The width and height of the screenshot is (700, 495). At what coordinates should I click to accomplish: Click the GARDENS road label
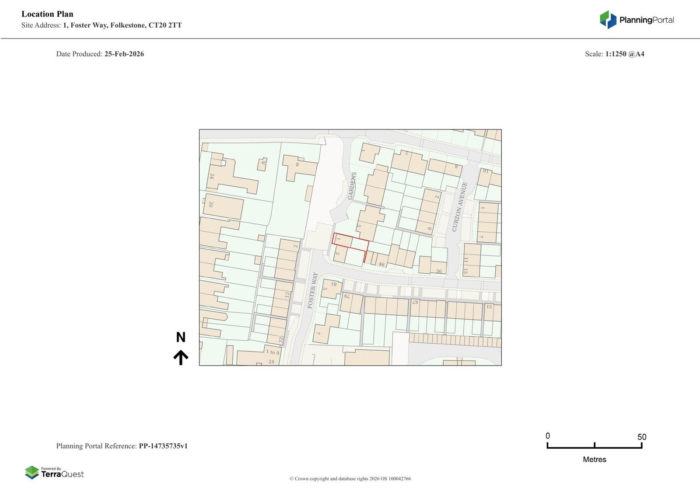coord(352,186)
